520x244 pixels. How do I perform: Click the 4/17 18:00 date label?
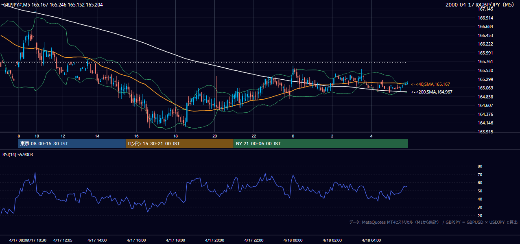(x=175, y=240)
